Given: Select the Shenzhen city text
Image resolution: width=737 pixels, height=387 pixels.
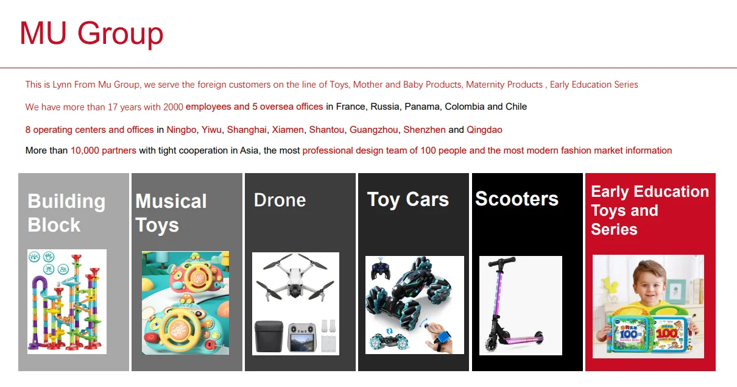Looking at the screenshot, I should (425, 130).
